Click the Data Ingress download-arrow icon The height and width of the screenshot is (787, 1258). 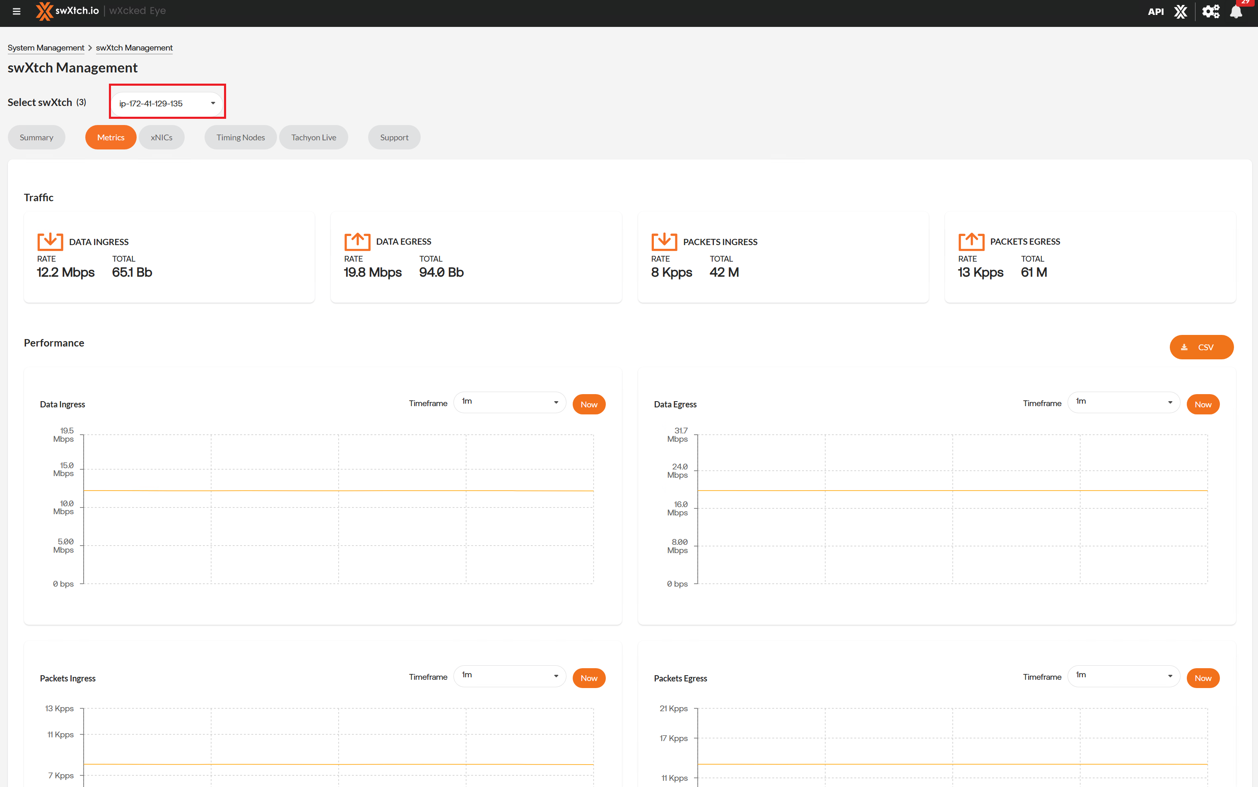click(x=50, y=241)
